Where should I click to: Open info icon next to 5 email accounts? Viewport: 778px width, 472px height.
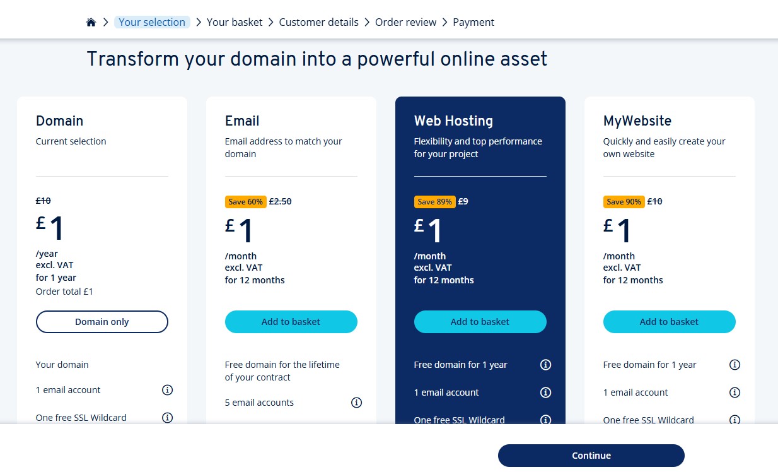click(x=356, y=403)
